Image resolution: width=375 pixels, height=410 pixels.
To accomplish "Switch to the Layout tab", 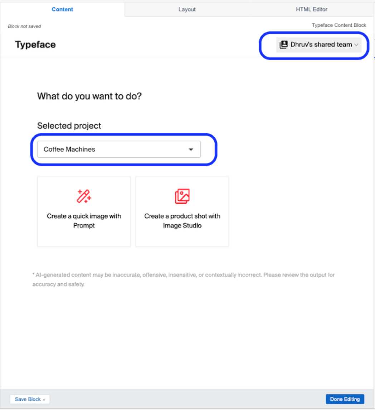I will tap(187, 9).
